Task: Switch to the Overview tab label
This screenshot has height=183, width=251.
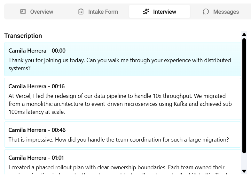Action: coord(42,12)
